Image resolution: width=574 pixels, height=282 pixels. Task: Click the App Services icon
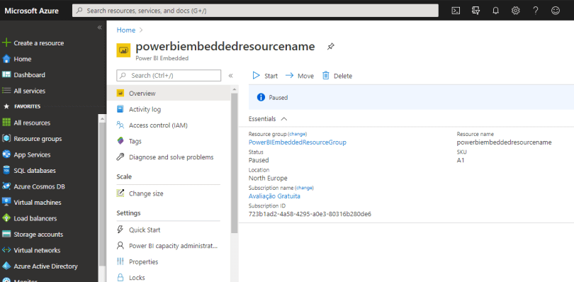(x=6, y=154)
